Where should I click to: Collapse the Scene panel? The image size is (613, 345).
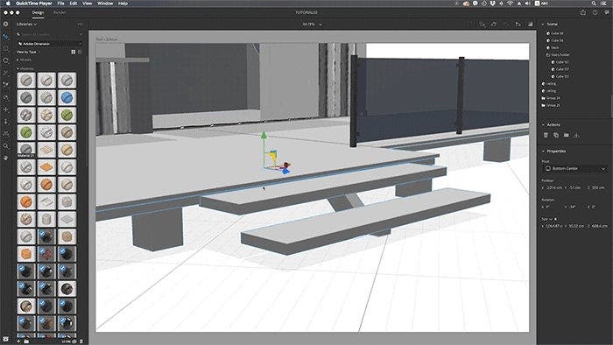tap(543, 25)
